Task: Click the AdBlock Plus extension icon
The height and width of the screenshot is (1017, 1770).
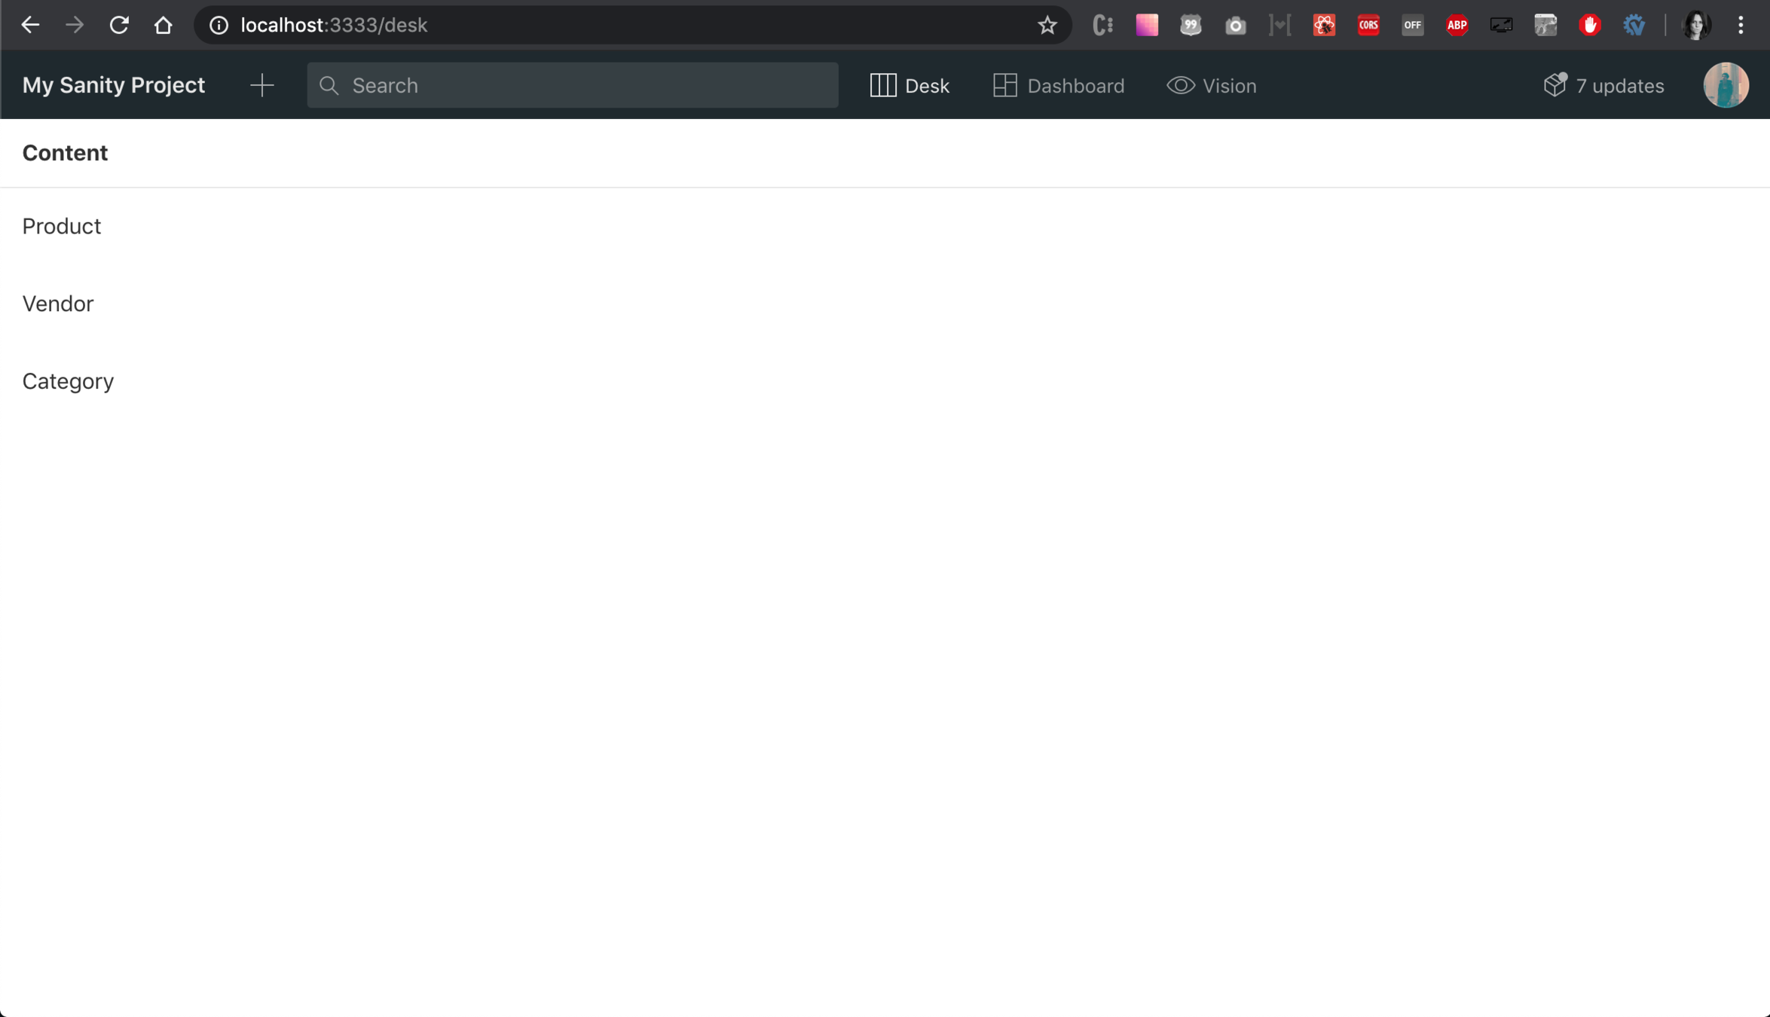Action: 1457,26
